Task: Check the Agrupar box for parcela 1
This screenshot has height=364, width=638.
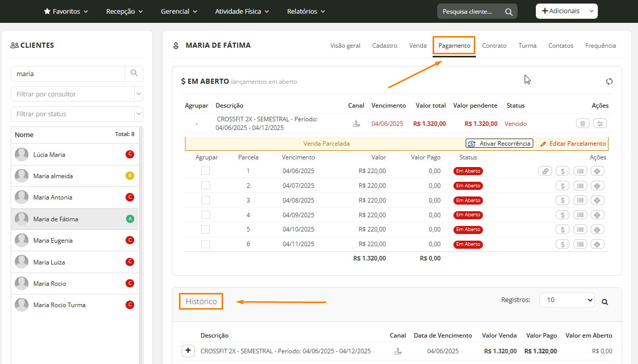Action: (205, 171)
